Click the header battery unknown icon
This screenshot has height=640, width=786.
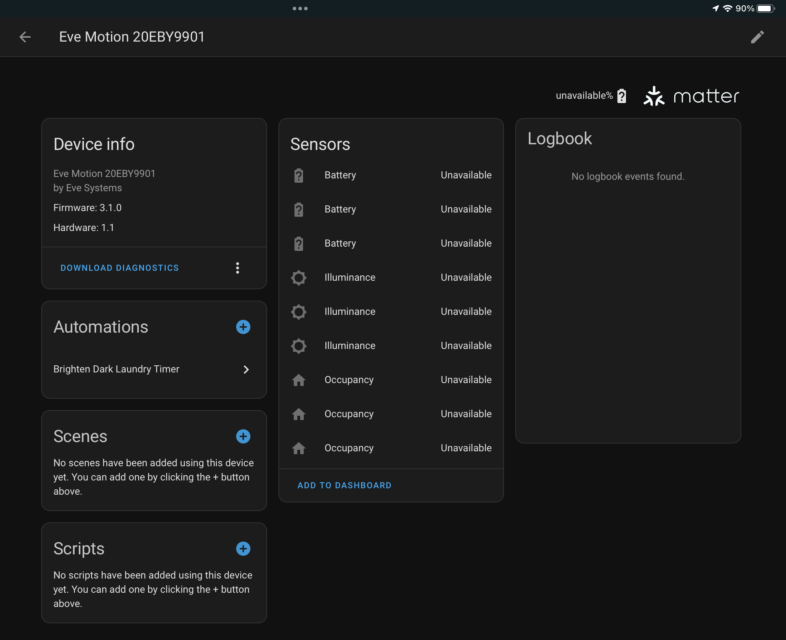click(x=622, y=96)
